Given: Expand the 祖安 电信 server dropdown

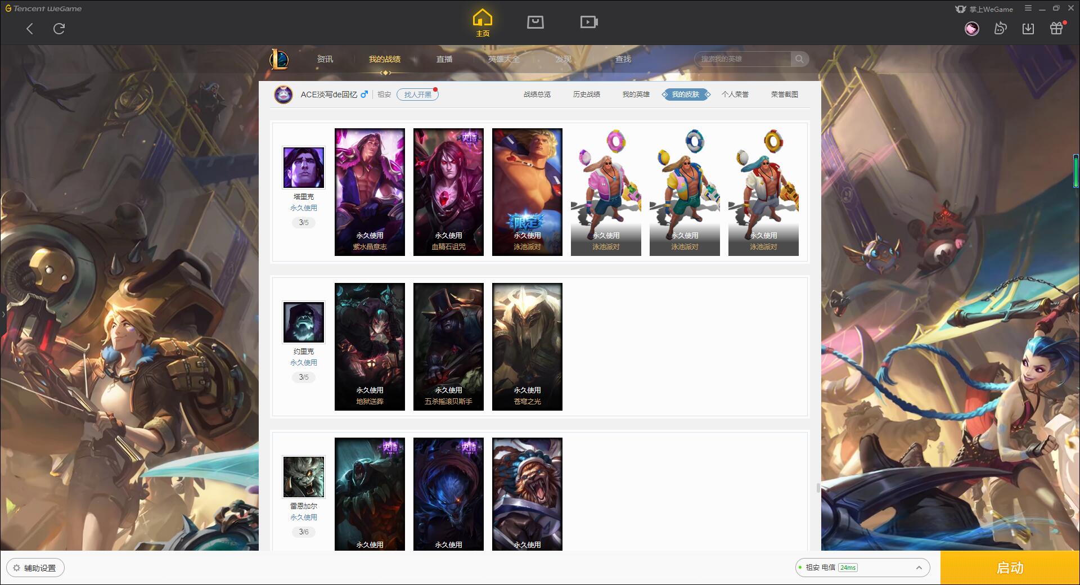Looking at the screenshot, I should pyautogui.click(x=862, y=568).
